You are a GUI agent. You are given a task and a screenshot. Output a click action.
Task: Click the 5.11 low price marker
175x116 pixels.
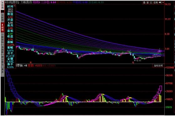pos(139,61)
